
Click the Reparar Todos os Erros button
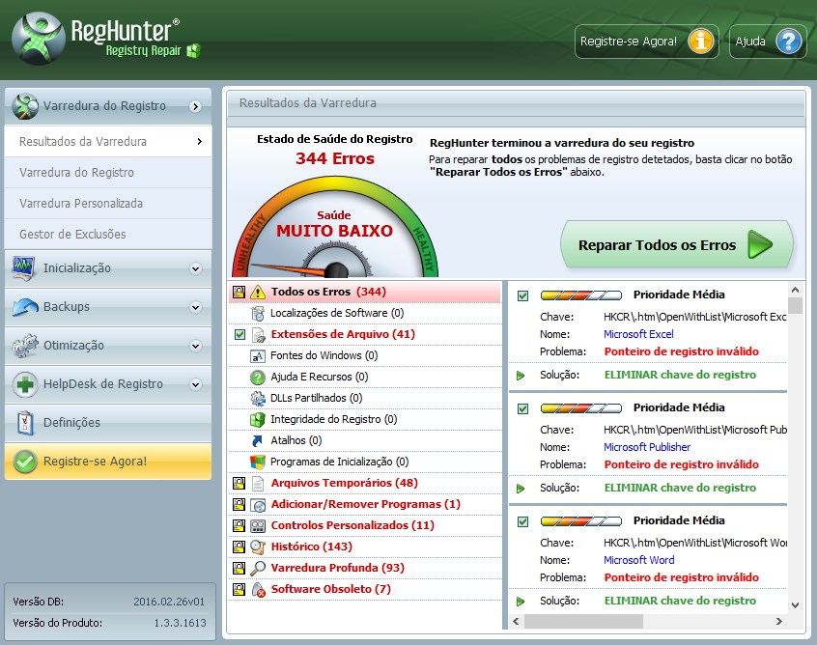676,244
